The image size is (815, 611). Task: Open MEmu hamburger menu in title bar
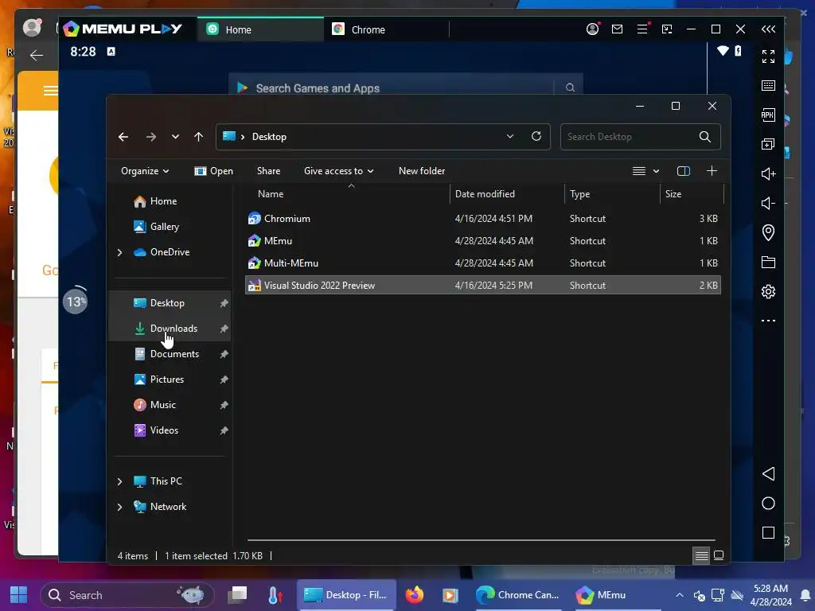coord(642,29)
